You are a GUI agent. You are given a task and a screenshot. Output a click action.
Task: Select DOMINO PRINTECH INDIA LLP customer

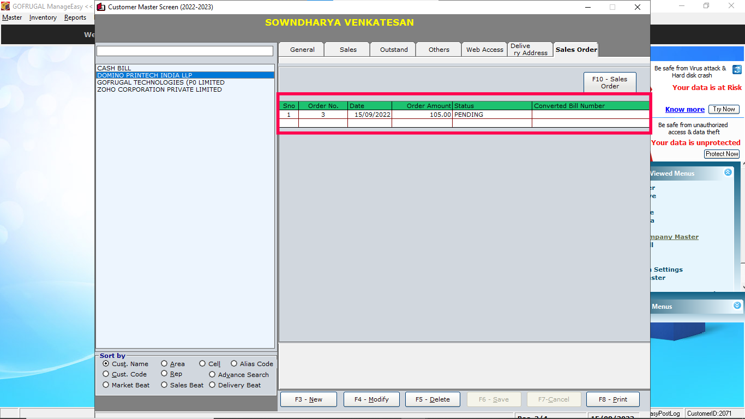tap(185, 75)
